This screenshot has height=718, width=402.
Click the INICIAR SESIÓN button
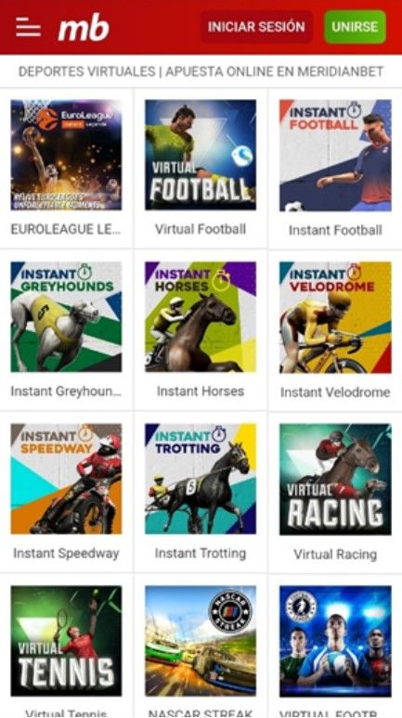coord(256,27)
